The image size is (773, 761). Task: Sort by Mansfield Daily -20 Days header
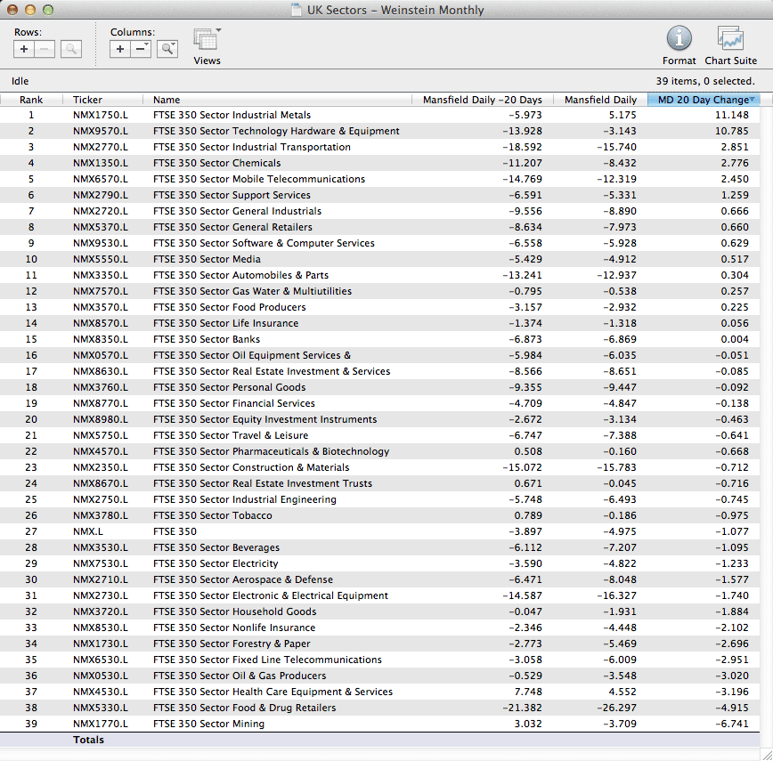click(481, 100)
